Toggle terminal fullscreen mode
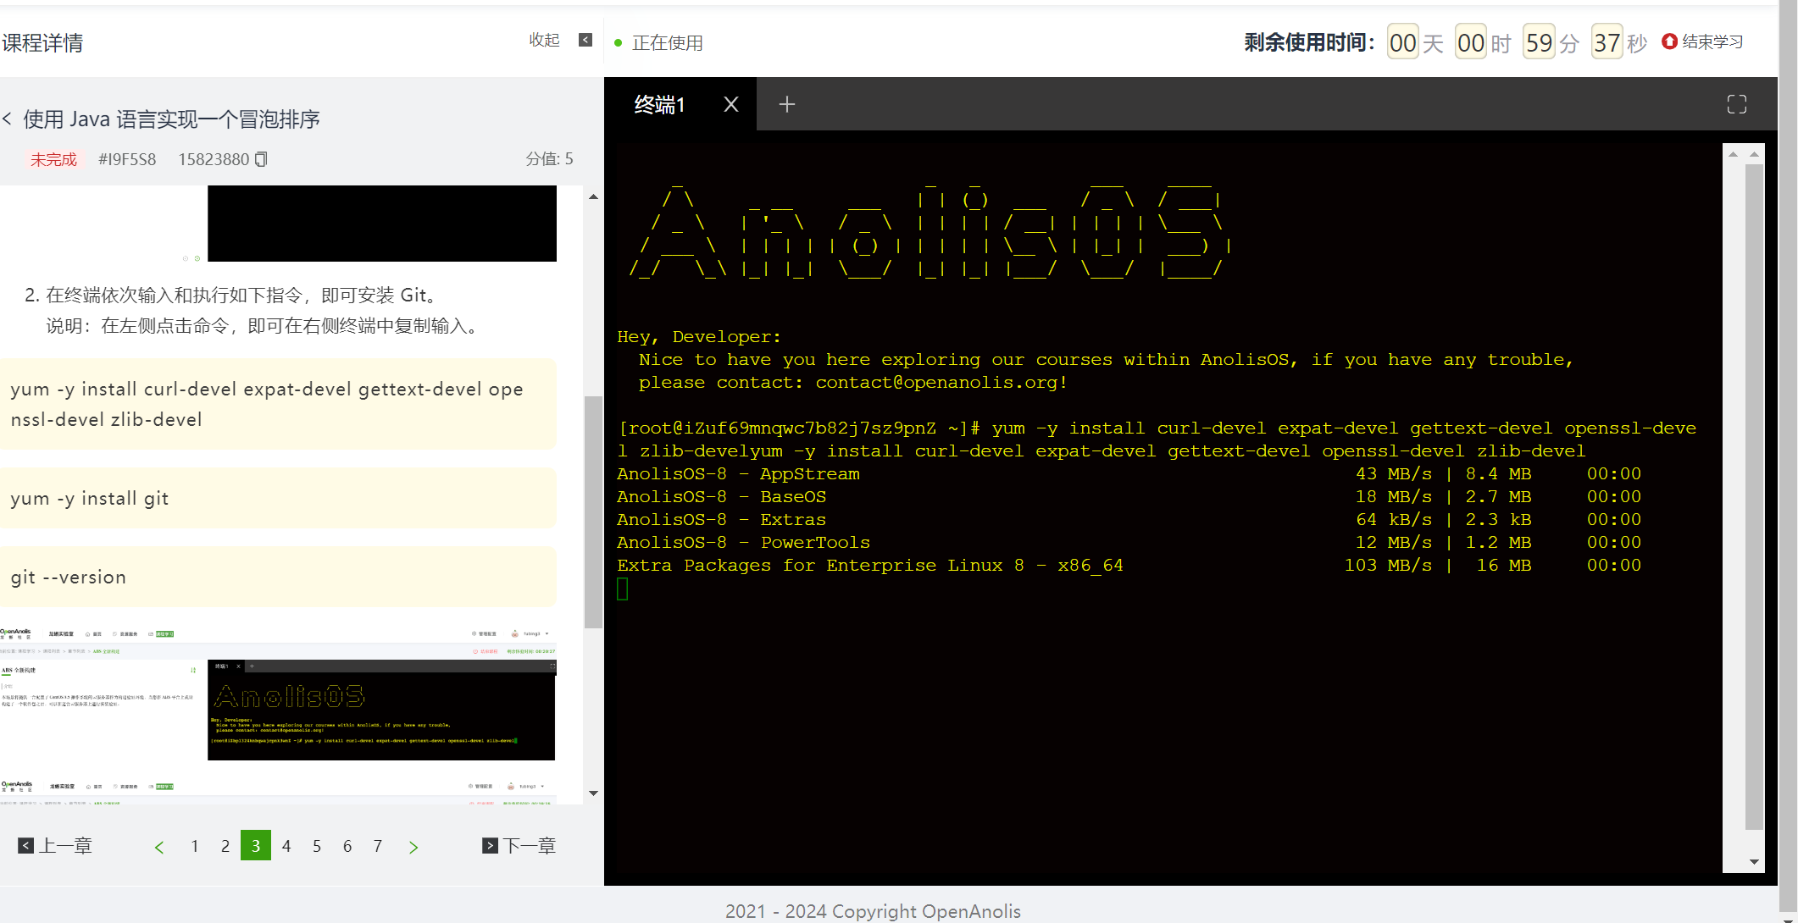 coord(1737,104)
